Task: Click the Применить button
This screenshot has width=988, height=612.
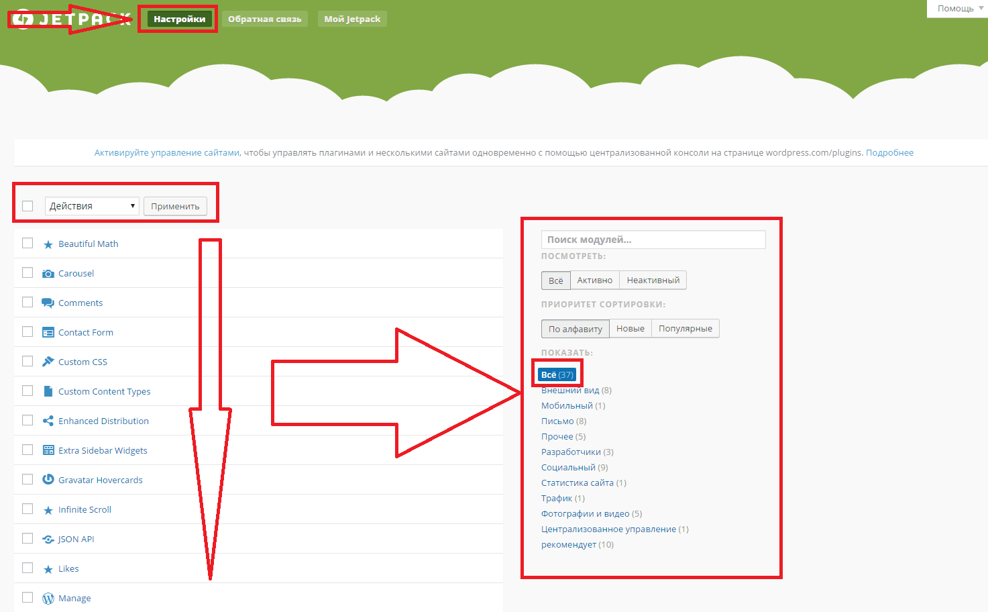Action: (x=175, y=206)
